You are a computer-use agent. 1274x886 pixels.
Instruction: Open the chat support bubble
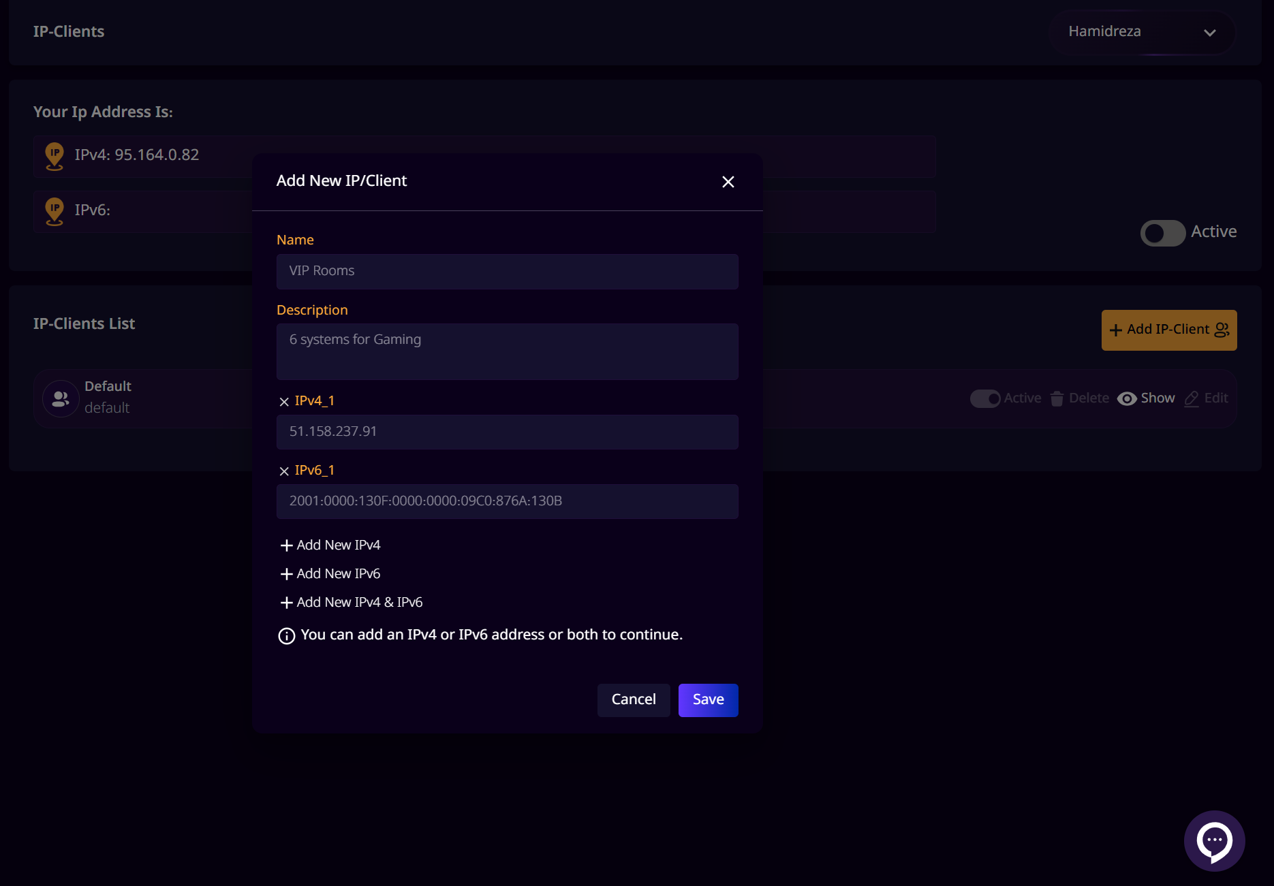tap(1214, 840)
